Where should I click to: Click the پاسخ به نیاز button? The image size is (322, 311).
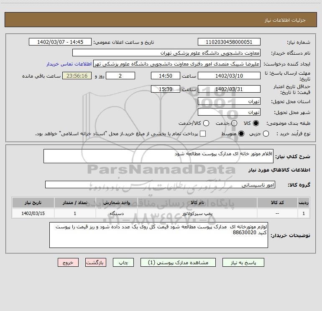point(243,263)
